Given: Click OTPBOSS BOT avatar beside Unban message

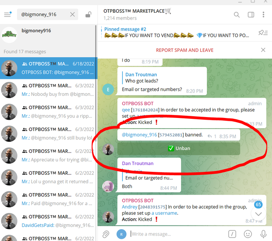Looking at the screenshot, I should 108,149.
